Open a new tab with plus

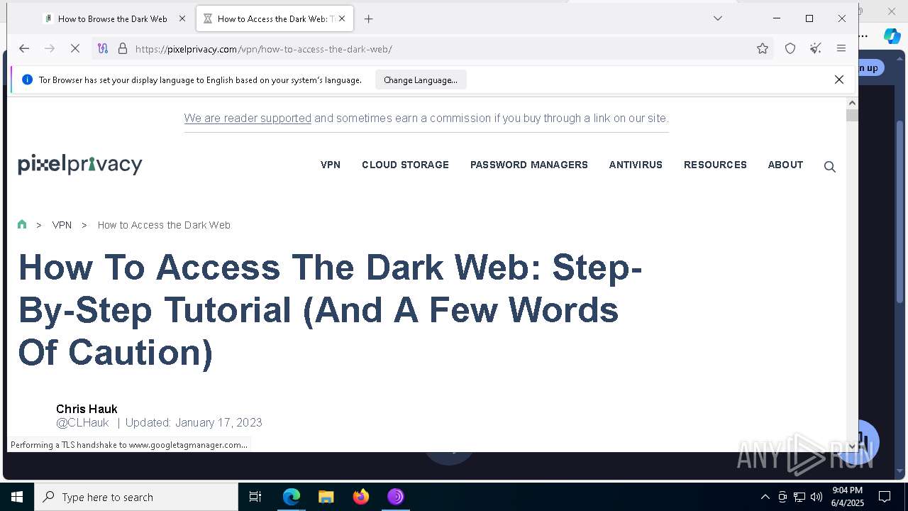point(368,19)
